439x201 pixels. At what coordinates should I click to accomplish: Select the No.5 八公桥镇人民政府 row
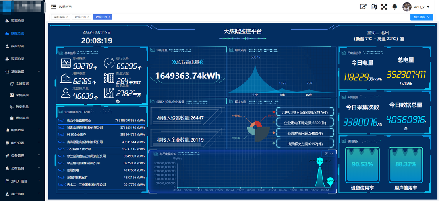click(x=101, y=149)
